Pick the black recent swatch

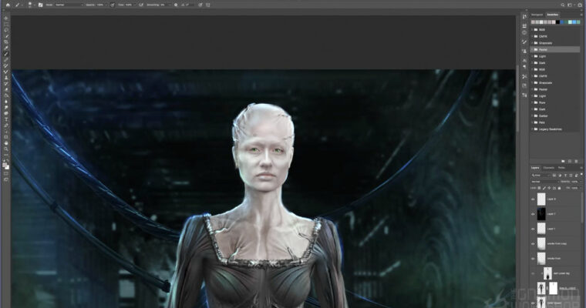coord(557,22)
